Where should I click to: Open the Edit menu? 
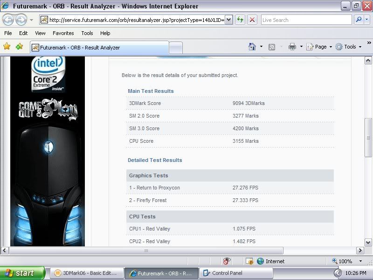(23, 33)
